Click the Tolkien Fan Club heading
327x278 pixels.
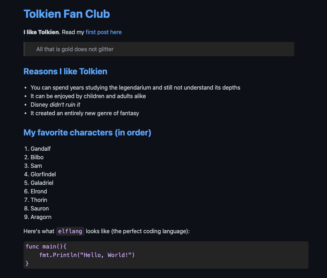coord(67,14)
